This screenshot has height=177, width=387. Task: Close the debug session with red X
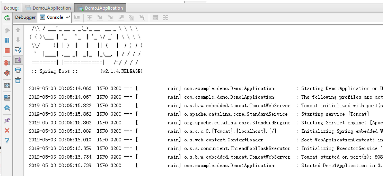click(x=7, y=131)
